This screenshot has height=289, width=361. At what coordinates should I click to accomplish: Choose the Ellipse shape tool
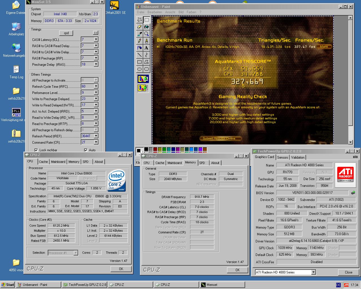139,69
